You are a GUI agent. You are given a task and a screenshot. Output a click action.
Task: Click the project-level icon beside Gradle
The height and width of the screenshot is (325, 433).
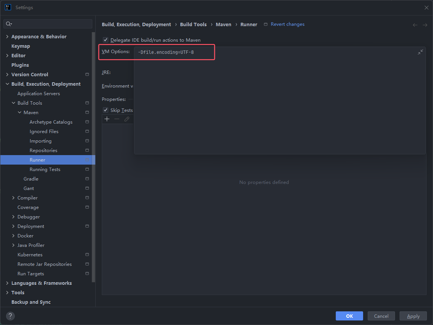(x=87, y=179)
